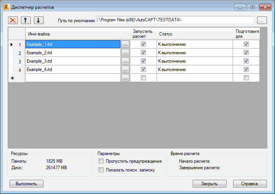
Task: Toggle Подготовить для checkbox of Example_1.rtd
Action: point(246,44)
